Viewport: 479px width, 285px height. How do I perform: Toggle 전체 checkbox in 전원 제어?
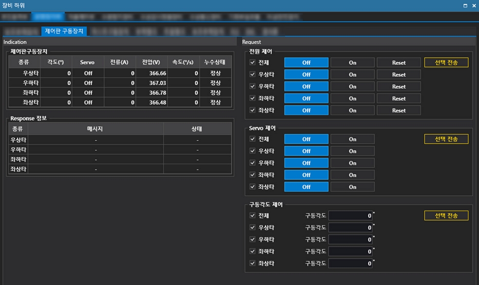click(252, 62)
